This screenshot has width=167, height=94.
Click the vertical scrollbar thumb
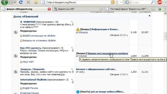pos(165,36)
